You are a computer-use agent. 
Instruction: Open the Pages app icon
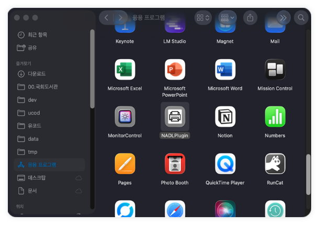[125, 164]
